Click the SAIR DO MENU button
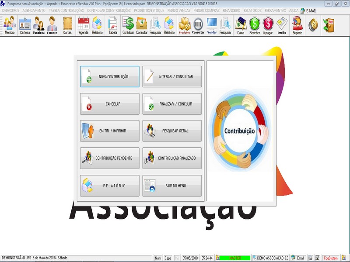The height and width of the screenshot is (262, 350). [172, 186]
